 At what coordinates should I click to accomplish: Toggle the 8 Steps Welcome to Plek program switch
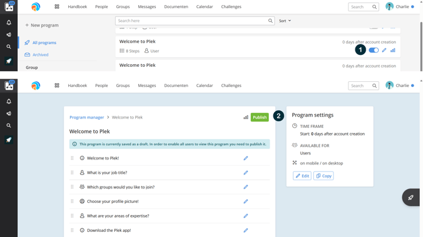[374, 50]
